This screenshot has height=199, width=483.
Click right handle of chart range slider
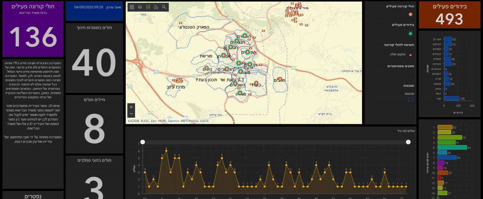[x=408, y=142]
